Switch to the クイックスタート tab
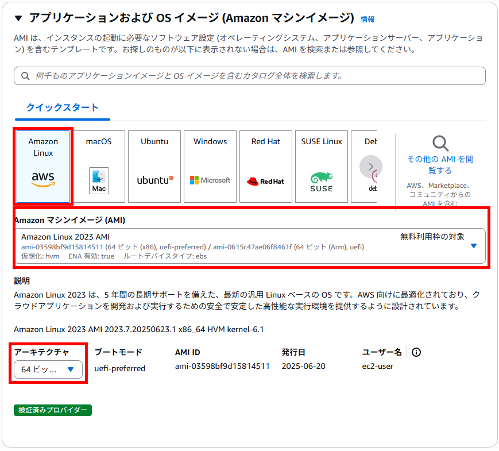The image size is (499, 451). click(62, 107)
